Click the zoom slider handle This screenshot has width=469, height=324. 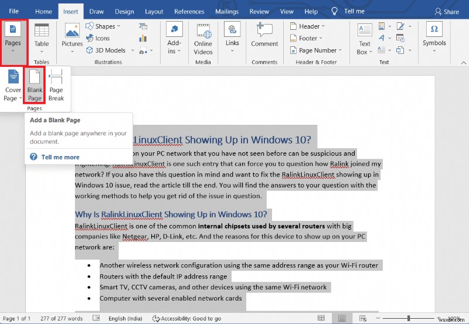pos(409,318)
